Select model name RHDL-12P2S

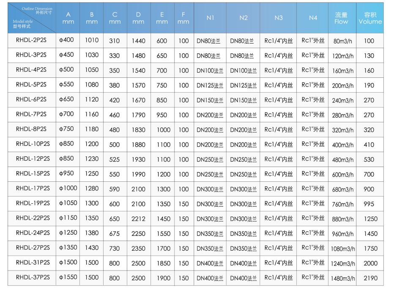33,159
